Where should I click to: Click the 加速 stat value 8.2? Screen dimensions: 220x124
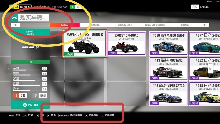45,79
